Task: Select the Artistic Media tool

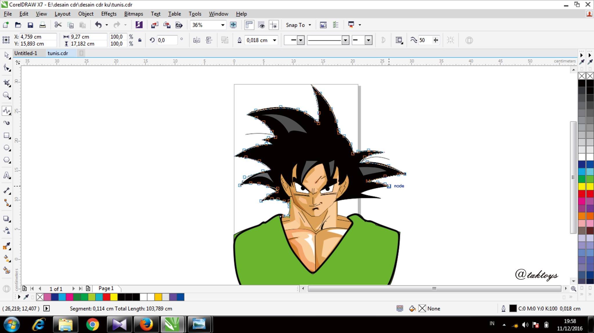Action: tap(6, 123)
